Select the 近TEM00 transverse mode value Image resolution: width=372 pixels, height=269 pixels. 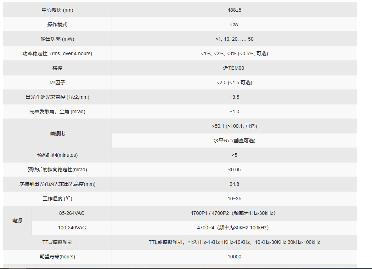(x=234, y=68)
